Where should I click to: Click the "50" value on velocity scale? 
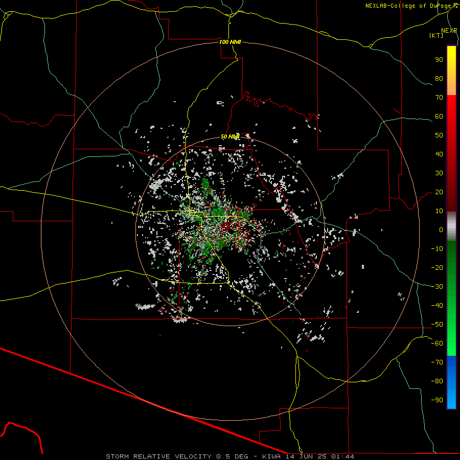[439, 135]
